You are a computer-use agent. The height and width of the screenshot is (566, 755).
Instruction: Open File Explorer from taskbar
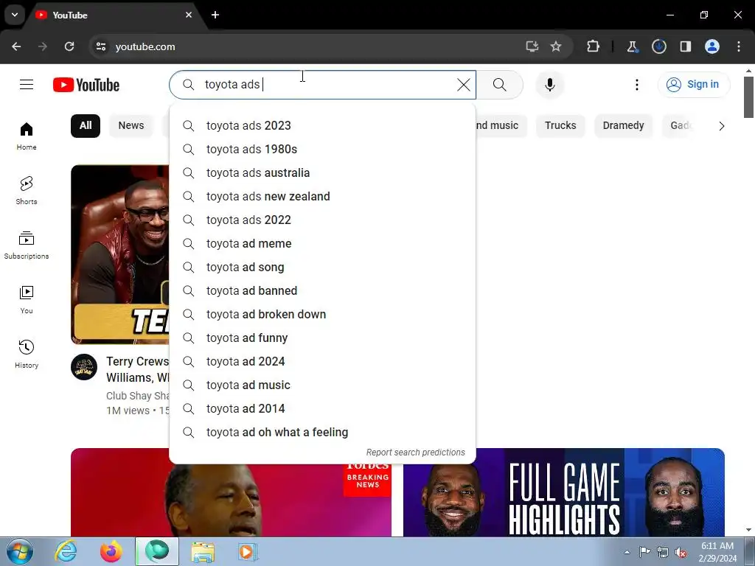pos(203,551)
